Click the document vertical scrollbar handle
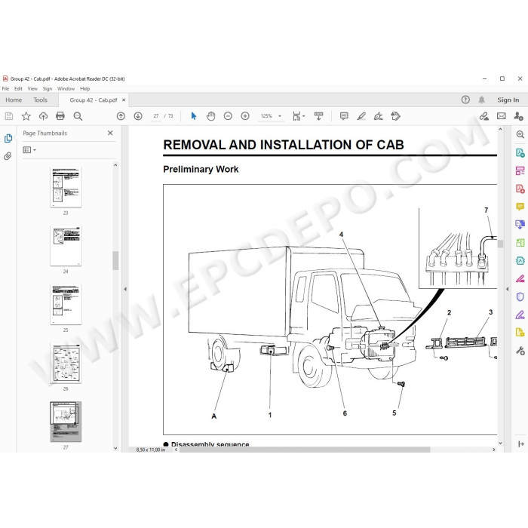This screenshot has height=528, width=528. [x=500, y=244]
